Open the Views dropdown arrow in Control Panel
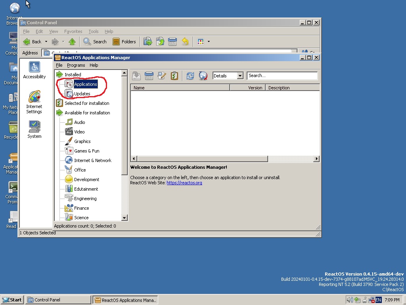The image size is (406, 305). pyautogui.click(x=209, y=42)
